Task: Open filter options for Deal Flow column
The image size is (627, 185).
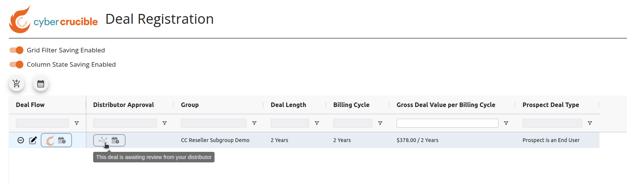Action: pyautogui.click(x=77, y=123)
